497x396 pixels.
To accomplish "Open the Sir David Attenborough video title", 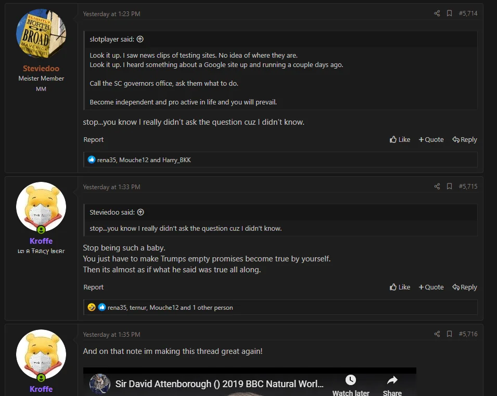I will [x=219, y=384].
